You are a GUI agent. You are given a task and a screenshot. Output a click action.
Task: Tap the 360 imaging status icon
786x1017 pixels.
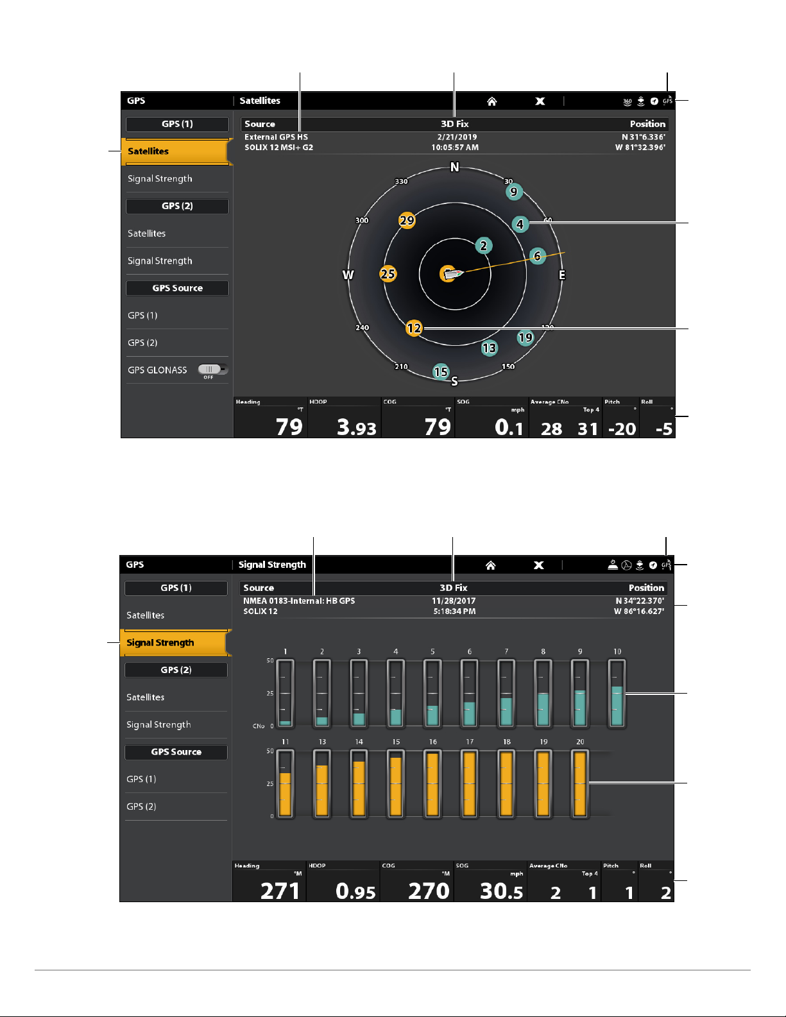tap(628, 101)
